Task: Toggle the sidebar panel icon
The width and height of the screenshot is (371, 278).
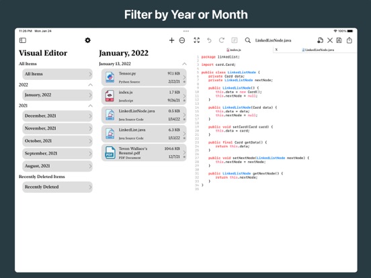Action: [23, 40]
